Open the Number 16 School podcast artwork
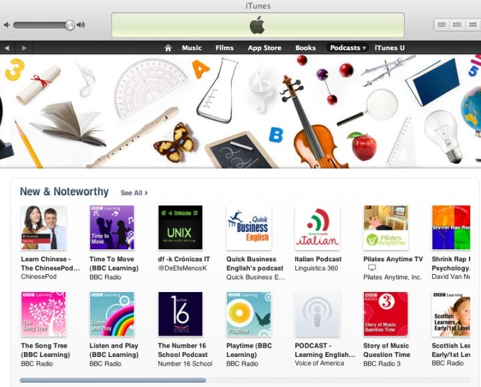481x387 pixels. point(180,314)
